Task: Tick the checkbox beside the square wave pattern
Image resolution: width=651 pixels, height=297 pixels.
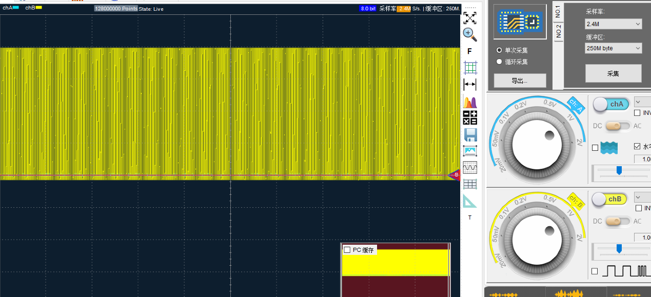Action: coord(595,271)
